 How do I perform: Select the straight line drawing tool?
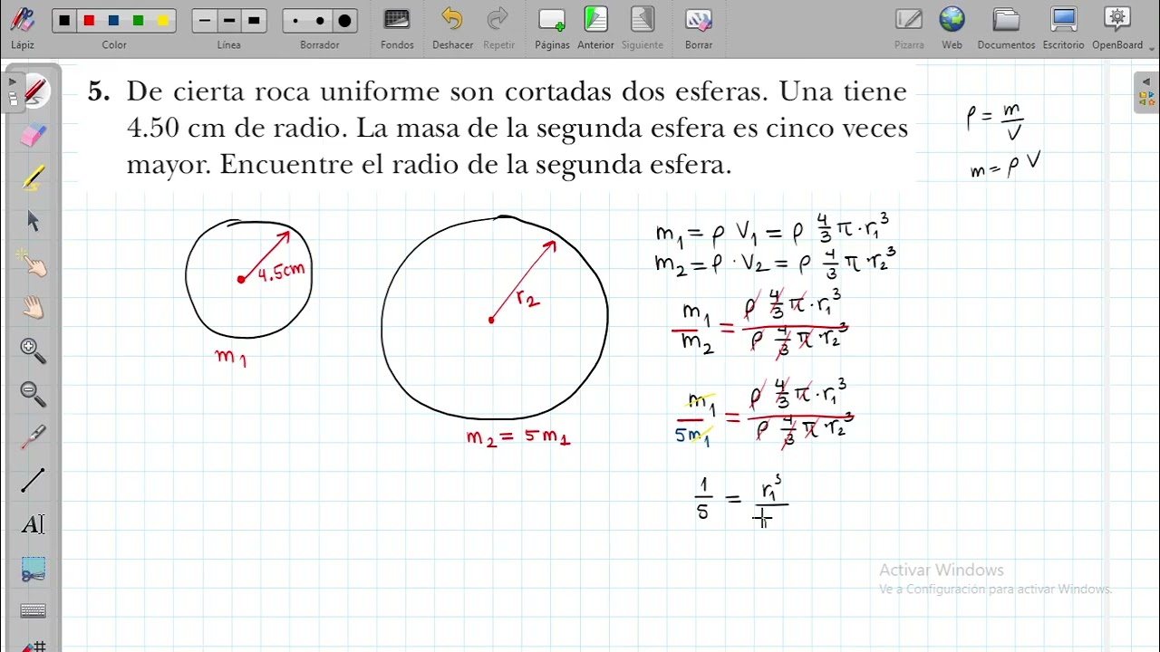pyautogui.click(x=34, y=480)
